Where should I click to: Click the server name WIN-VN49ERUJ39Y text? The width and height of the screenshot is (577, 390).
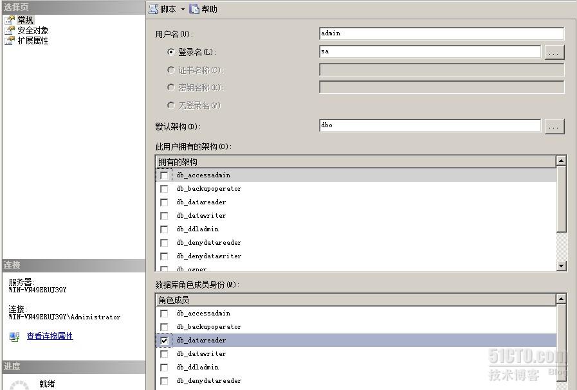(x=37, y=290)
